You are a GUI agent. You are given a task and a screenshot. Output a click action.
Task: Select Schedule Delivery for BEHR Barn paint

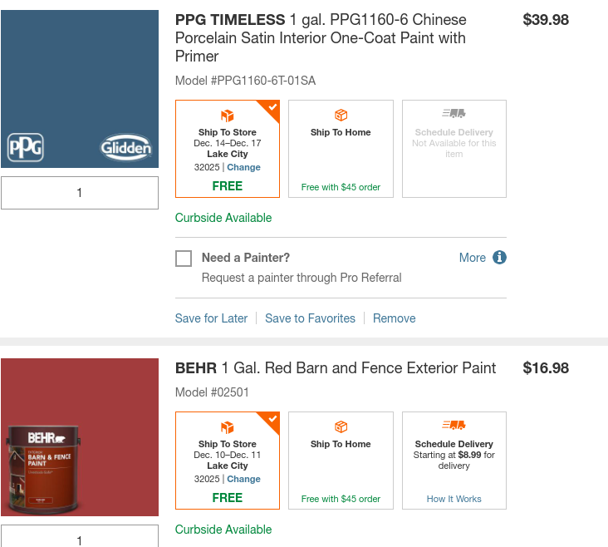point(454,460)
